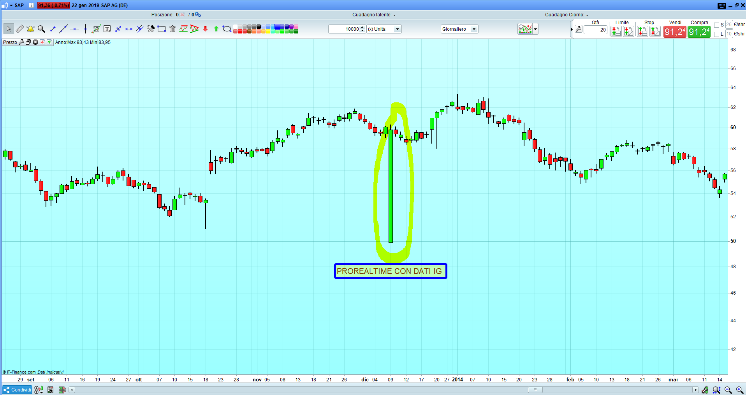The width and height of the screenshot is (746, 395).
Task: Click the zoom out magnifier icon
Action: pyautogui.click(x=728, y=390)
